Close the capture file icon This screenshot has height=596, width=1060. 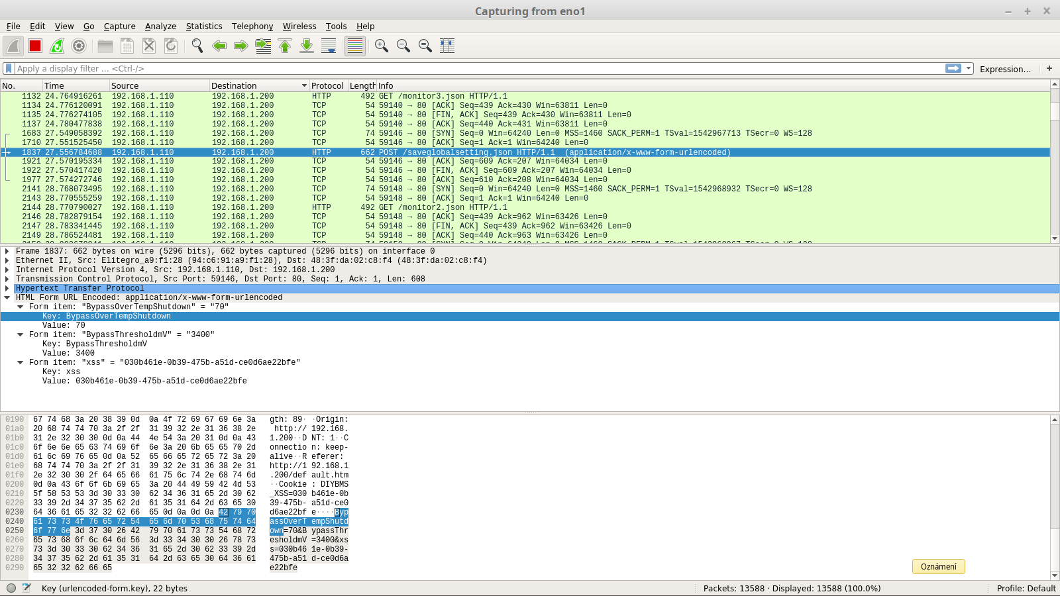[x=149, y=46]
